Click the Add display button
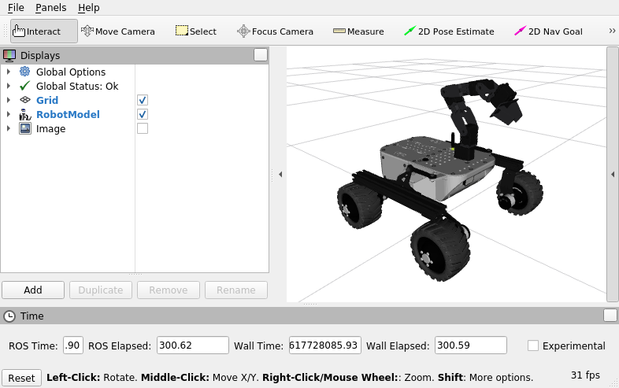 point(33,290)
